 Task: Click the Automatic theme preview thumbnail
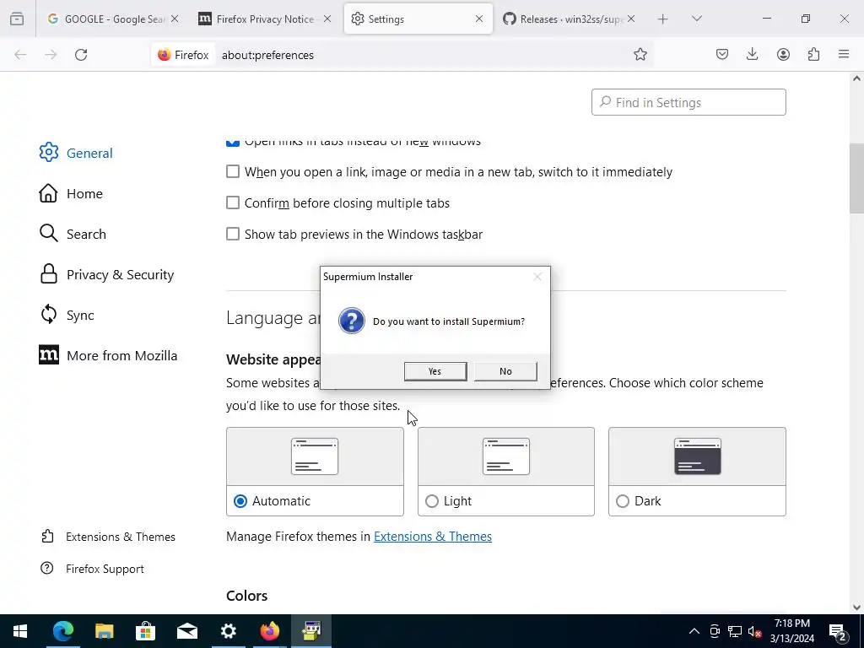pos(315,456)
